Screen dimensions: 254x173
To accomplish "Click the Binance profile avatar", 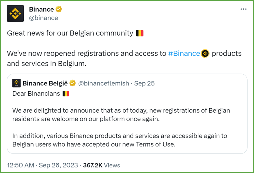I will pyautogui.click(x=15, y=14).
